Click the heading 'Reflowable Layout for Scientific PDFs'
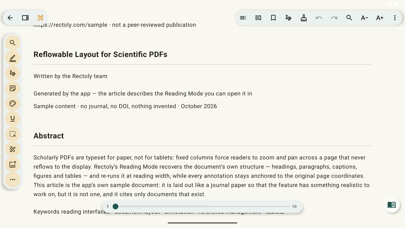This screenshot has height=228, width=405. tap(100, 54)
